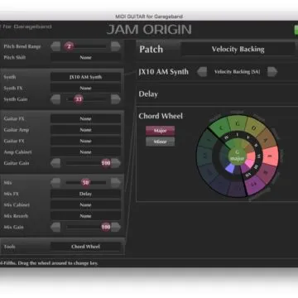Click the JX10 AM Synth section title
The height and width of the screenshot is (298, 298).
[x=164, y=72]
